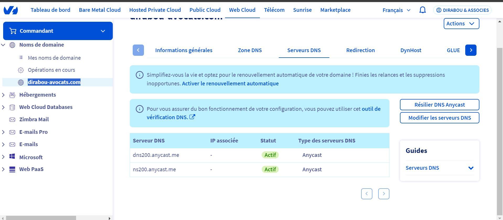Open Opérations en cours
This screenshot has height=220, width=503.
click(51, 70)
